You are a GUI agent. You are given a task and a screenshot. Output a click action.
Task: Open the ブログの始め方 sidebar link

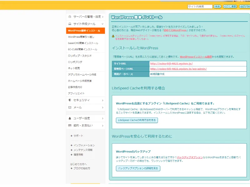tap(82, 168)
